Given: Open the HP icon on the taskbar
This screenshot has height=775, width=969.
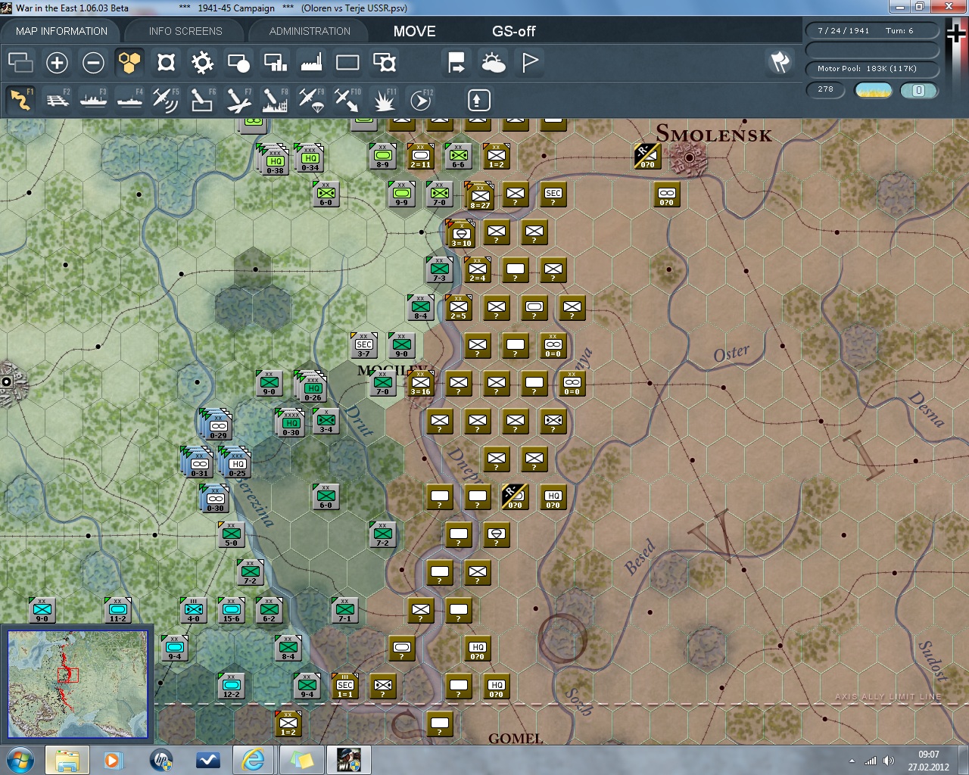Looking at the screenshot, I should tap(160, 760).
